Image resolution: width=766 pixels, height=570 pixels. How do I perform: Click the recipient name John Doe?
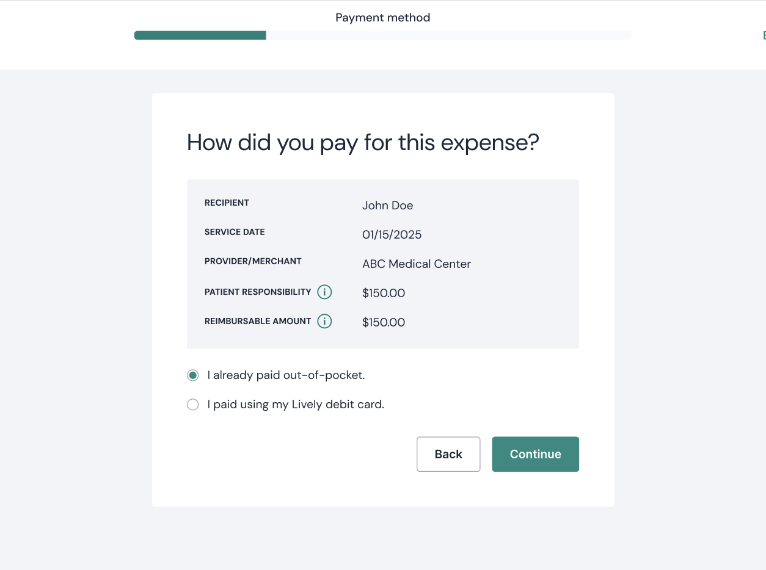pos(388,206)
